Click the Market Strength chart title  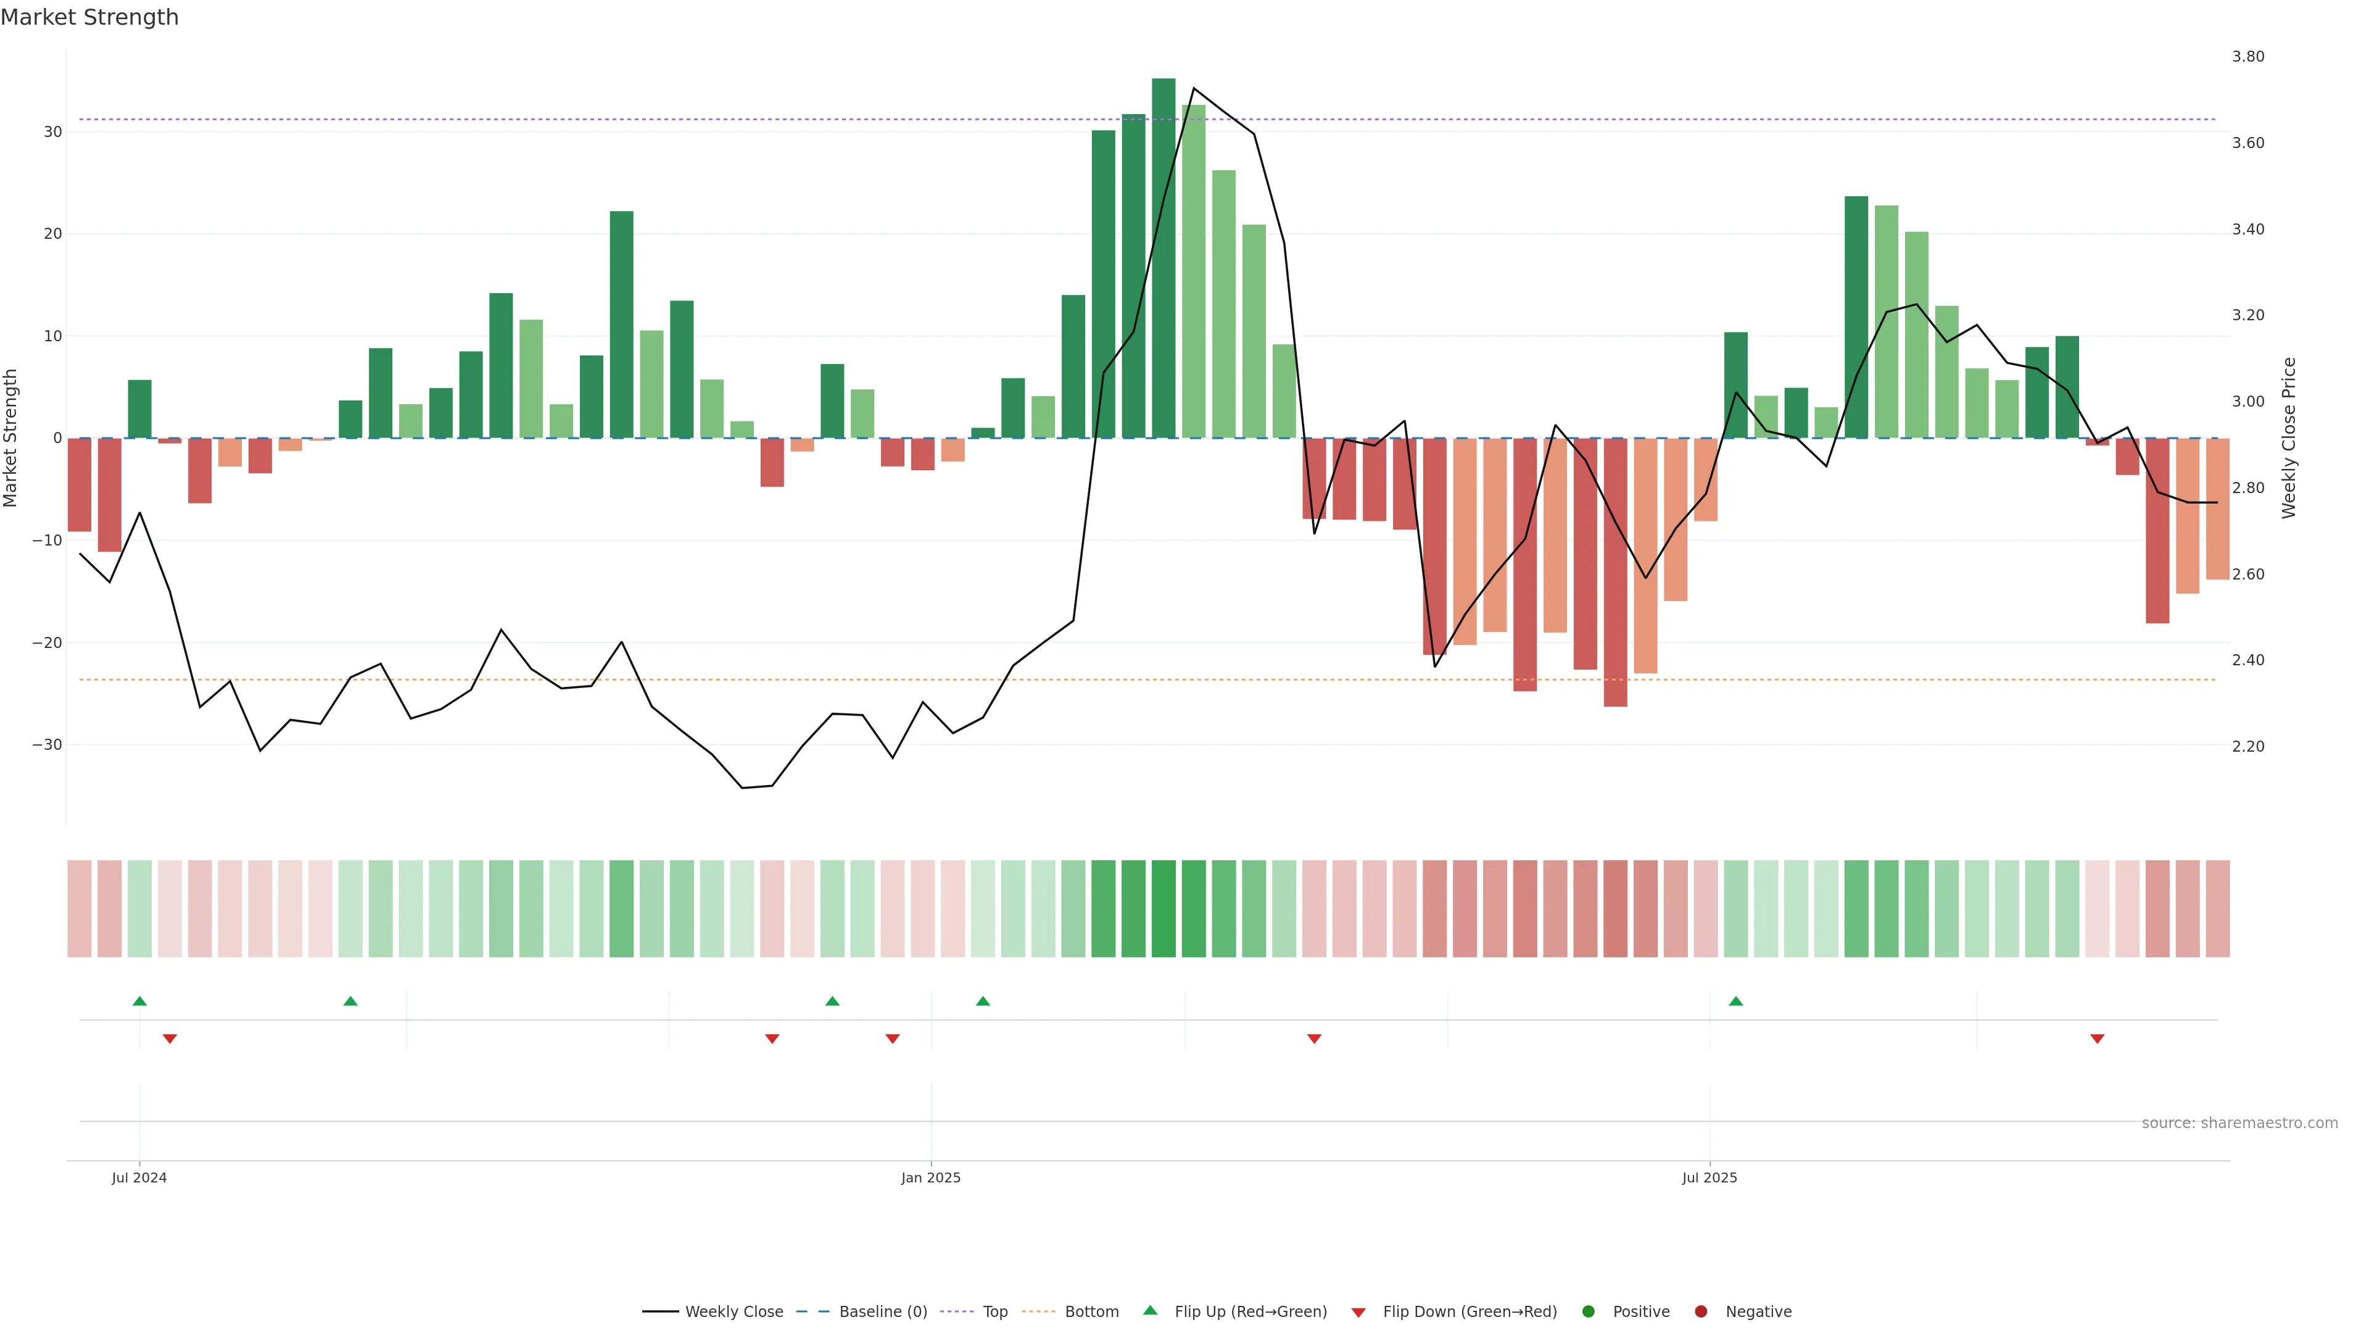pos(89,17)
